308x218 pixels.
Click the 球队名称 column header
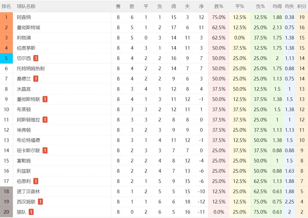(26, 6)
